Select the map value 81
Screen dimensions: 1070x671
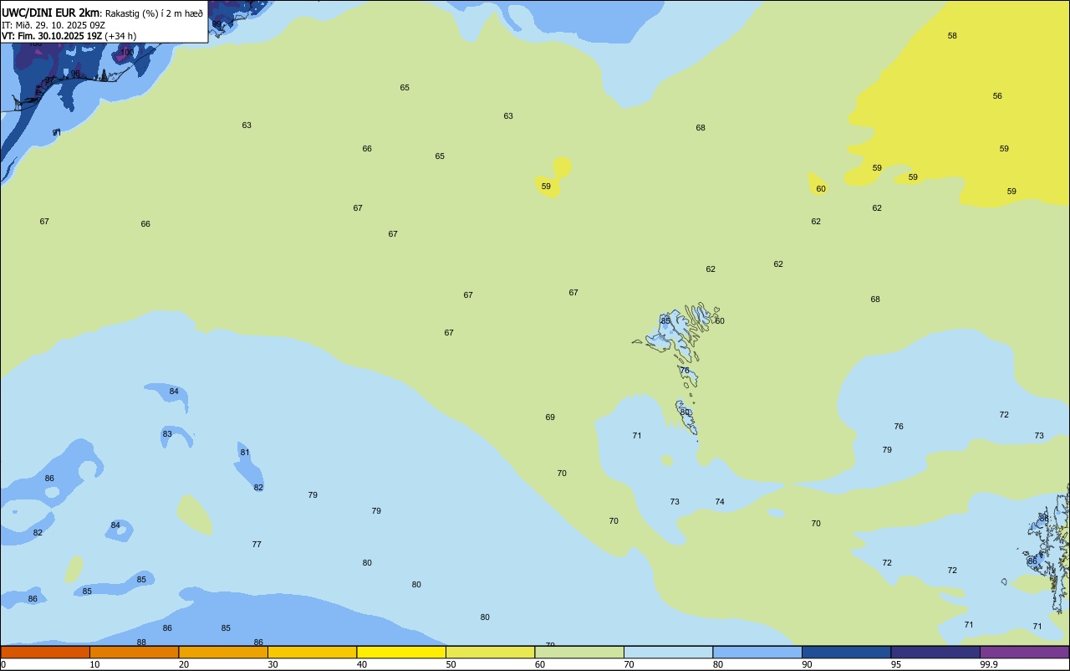[x=245, y=452]
